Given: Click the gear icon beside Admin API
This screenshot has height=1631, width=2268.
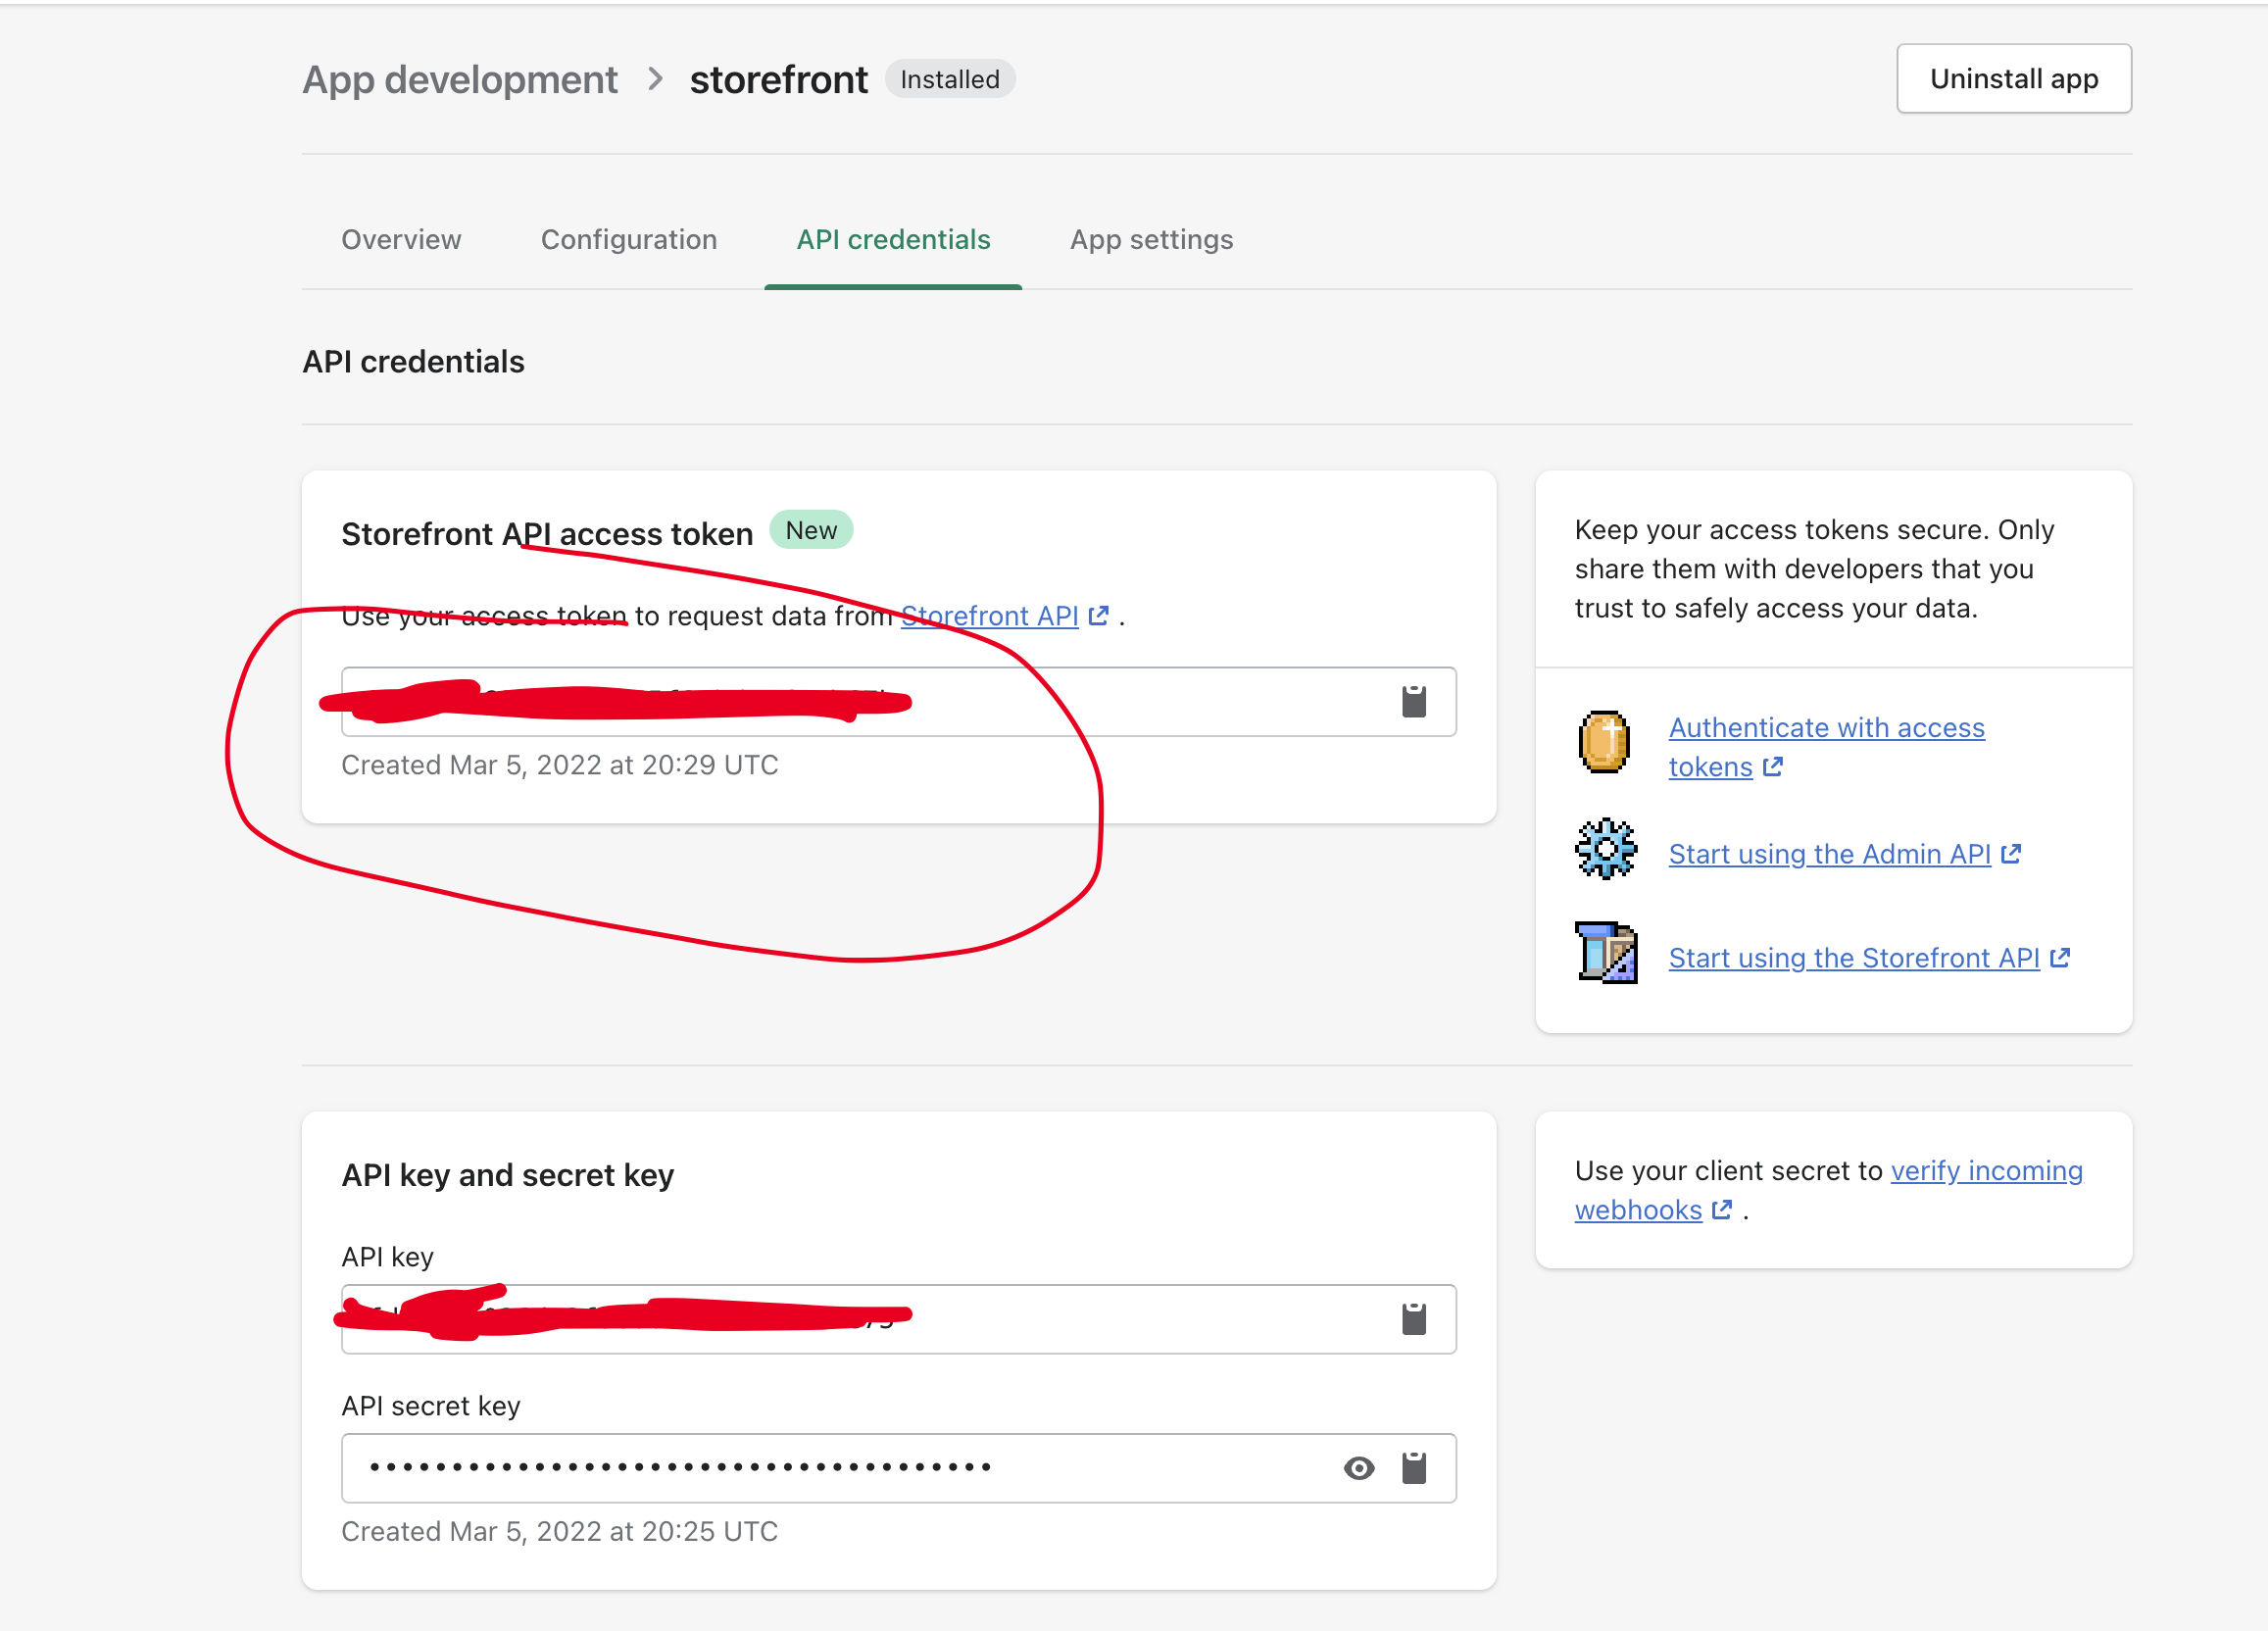Looking at the screenshot, I should (x=1605, y=848).
